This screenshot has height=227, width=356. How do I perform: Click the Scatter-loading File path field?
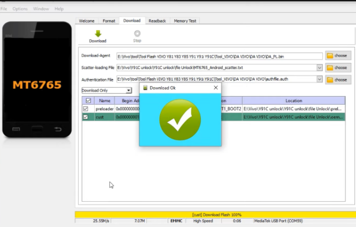click(217, 67)
